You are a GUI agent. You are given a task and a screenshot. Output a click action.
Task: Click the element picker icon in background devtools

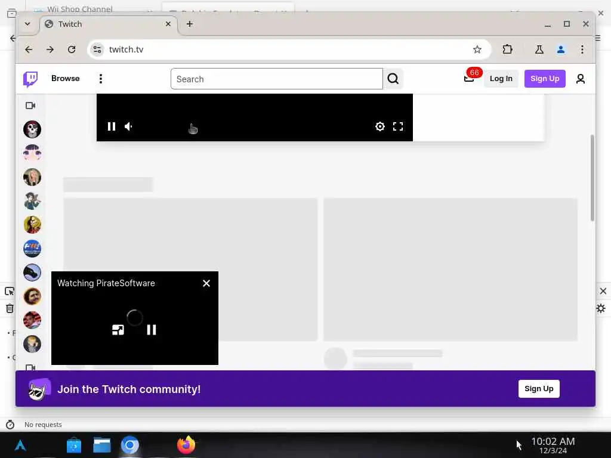click(10, 291)
